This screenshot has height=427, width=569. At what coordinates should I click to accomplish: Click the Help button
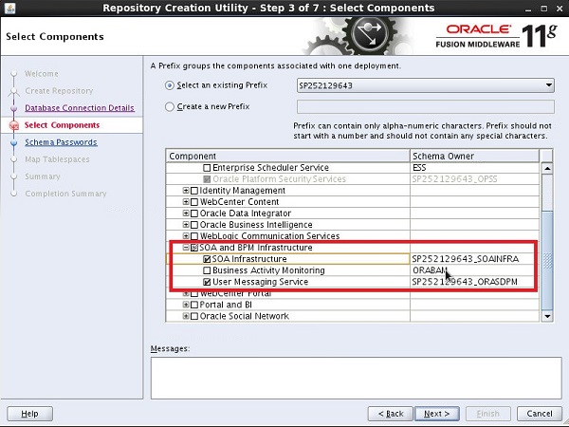(29, 414)
